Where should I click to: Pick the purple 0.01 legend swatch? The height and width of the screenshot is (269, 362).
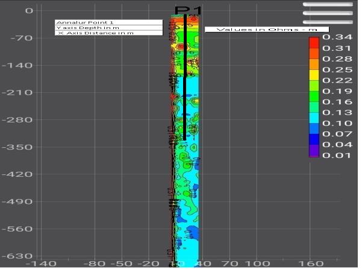coord(313,154)
